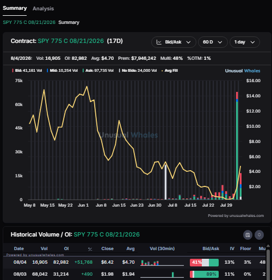Open the 1 day interval dropdown
The width and height of the screenshot is (272, 280).
(x=245, y=42)
